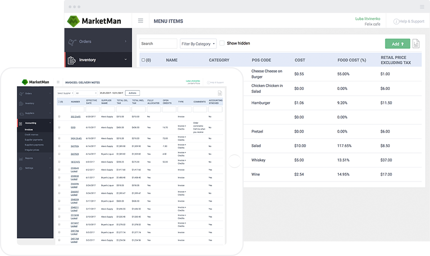Click the MarketMan logo on the tablet
The width and height of the screenshot is (430, 256).
pyautogui.click(x=35, y=82)
